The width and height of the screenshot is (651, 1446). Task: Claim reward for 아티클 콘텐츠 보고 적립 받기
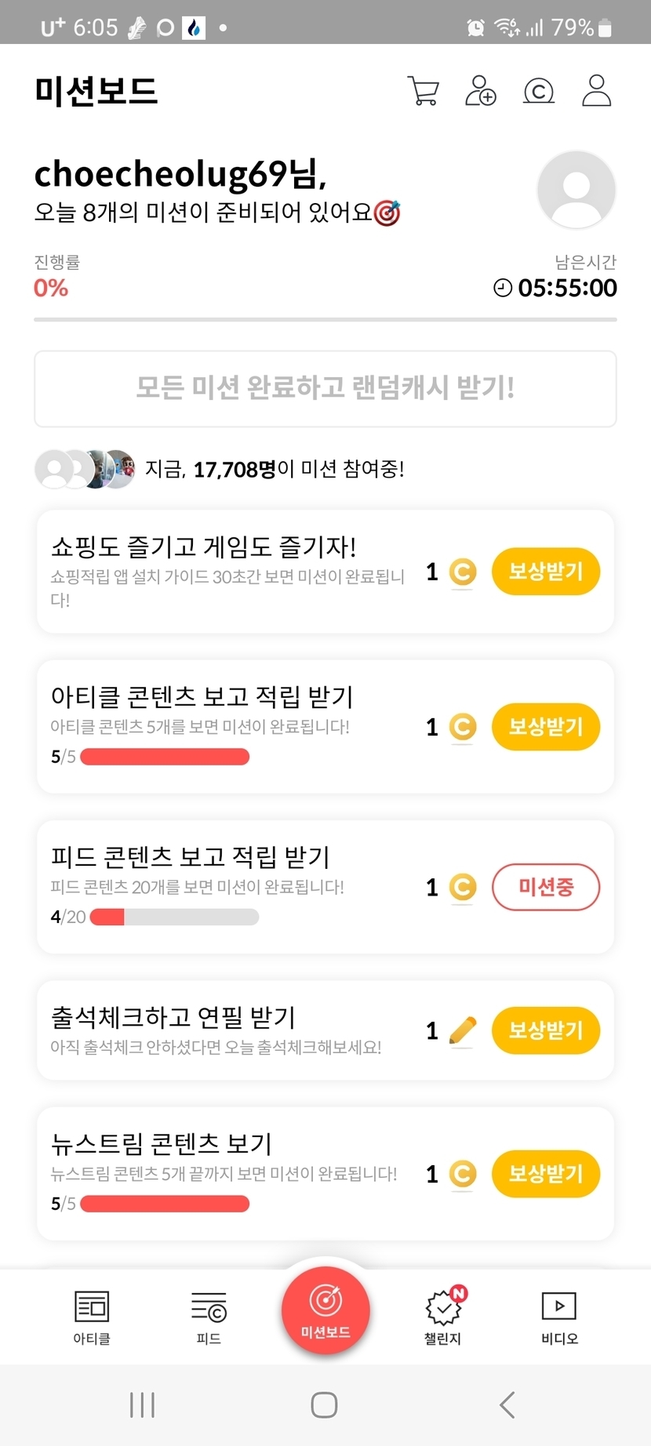(x=546, y=727)
